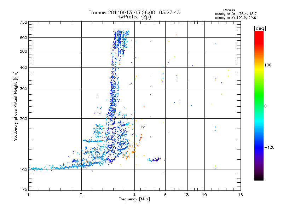283x212 pixels.
Task: Click the y-axis tick label '300'
Action: [23, 89]
